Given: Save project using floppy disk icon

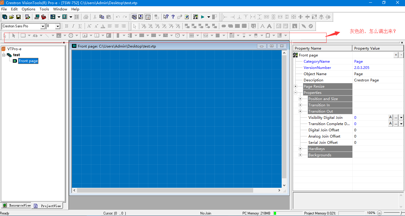Looking at the screenshot, I should click(18, 17).
